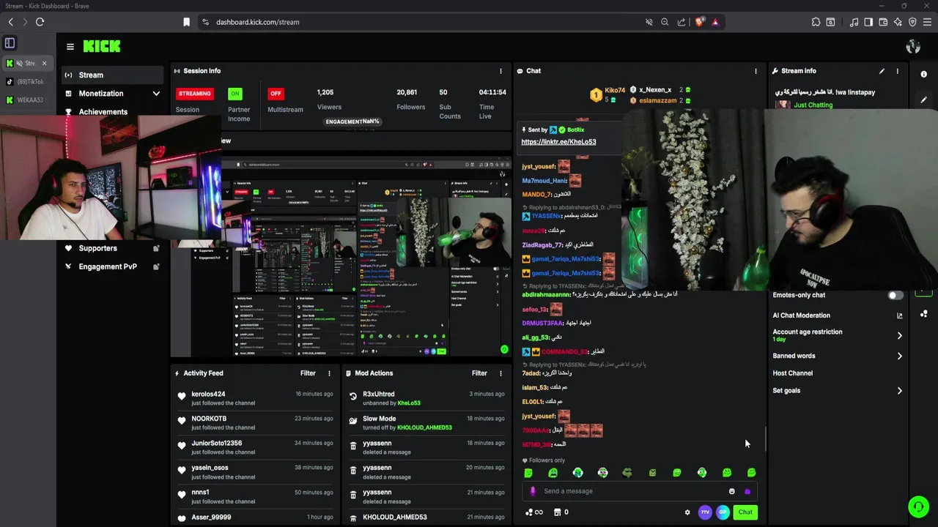Open Stream info three-dot menu
Image resolution: width=938 pixels, height=527 pixels.
(897, 71)
